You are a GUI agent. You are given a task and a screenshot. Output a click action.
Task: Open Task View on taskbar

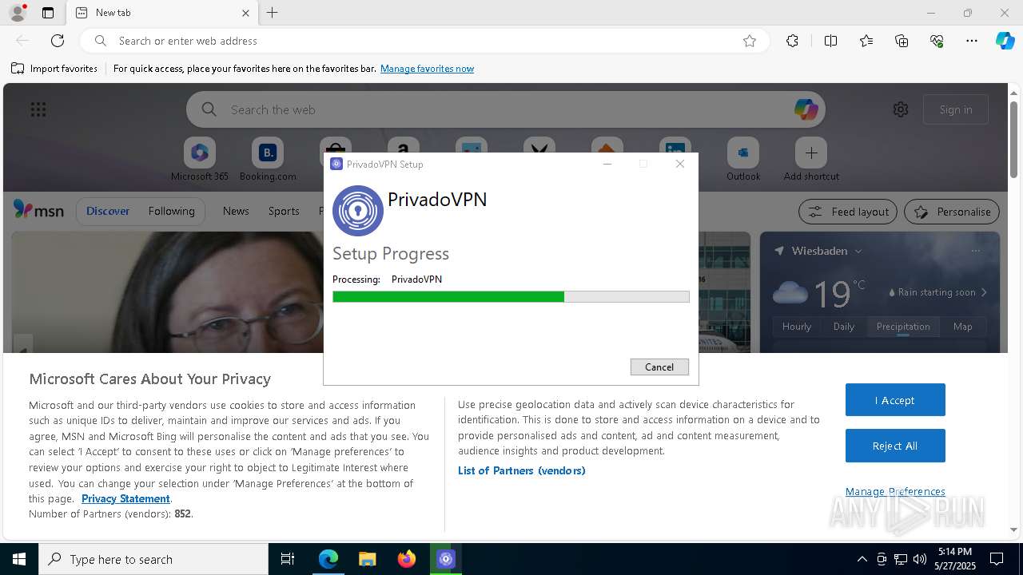coord(289,559)
